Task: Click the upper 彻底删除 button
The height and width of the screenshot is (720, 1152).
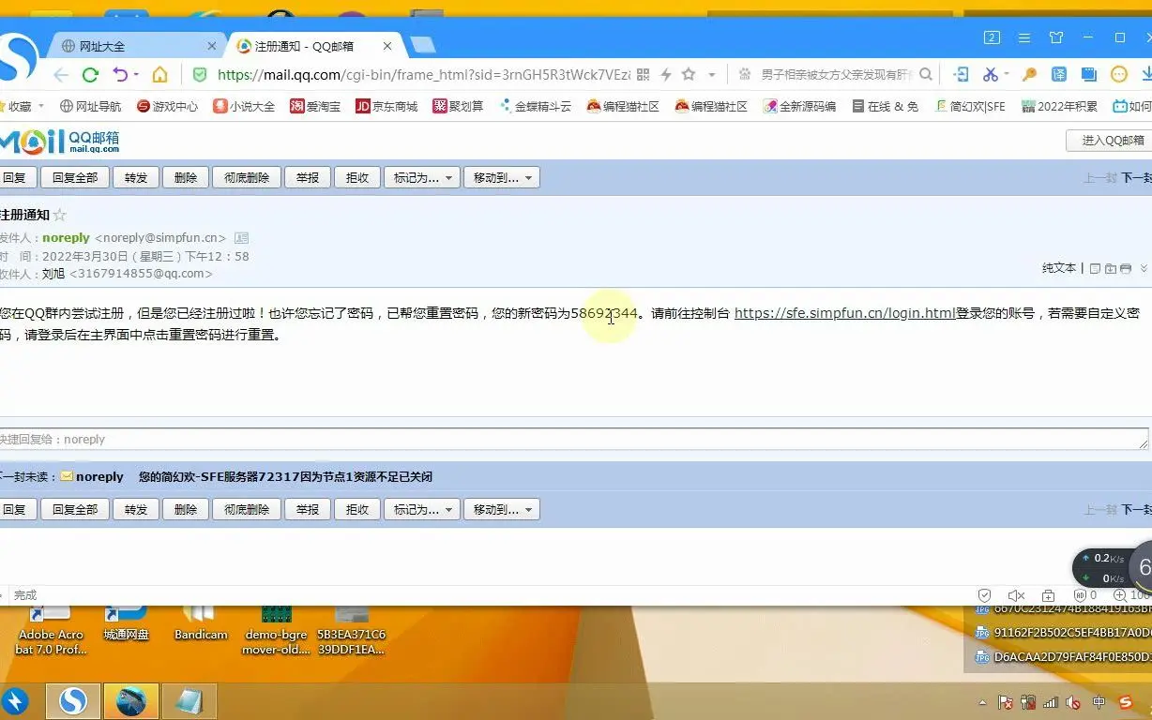Action: (x=247, y=177)
